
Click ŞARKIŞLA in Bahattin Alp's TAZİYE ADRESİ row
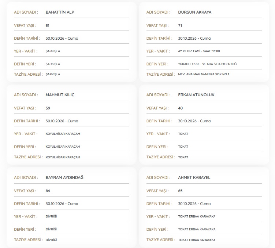(53, 75)
